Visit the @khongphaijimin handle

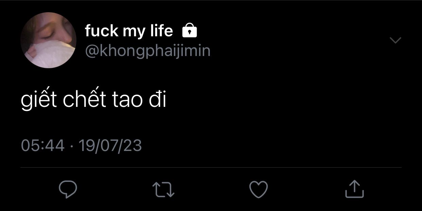pos(147,51)
